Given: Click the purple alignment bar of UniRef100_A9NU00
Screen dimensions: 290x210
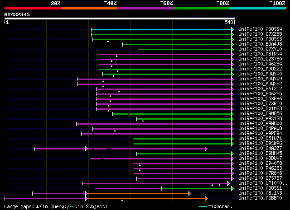Looking at the screenshot, I should [x=154, y=124].
